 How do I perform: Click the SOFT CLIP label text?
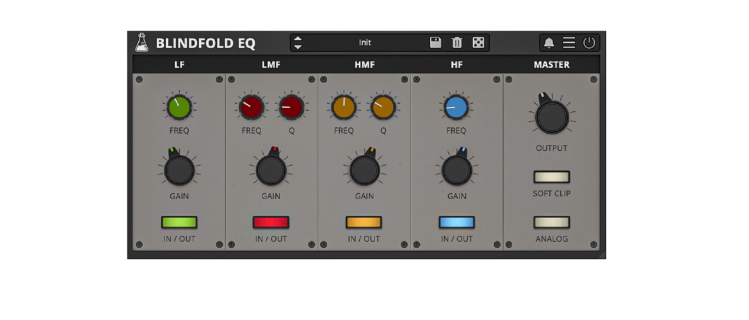point(552,193)
